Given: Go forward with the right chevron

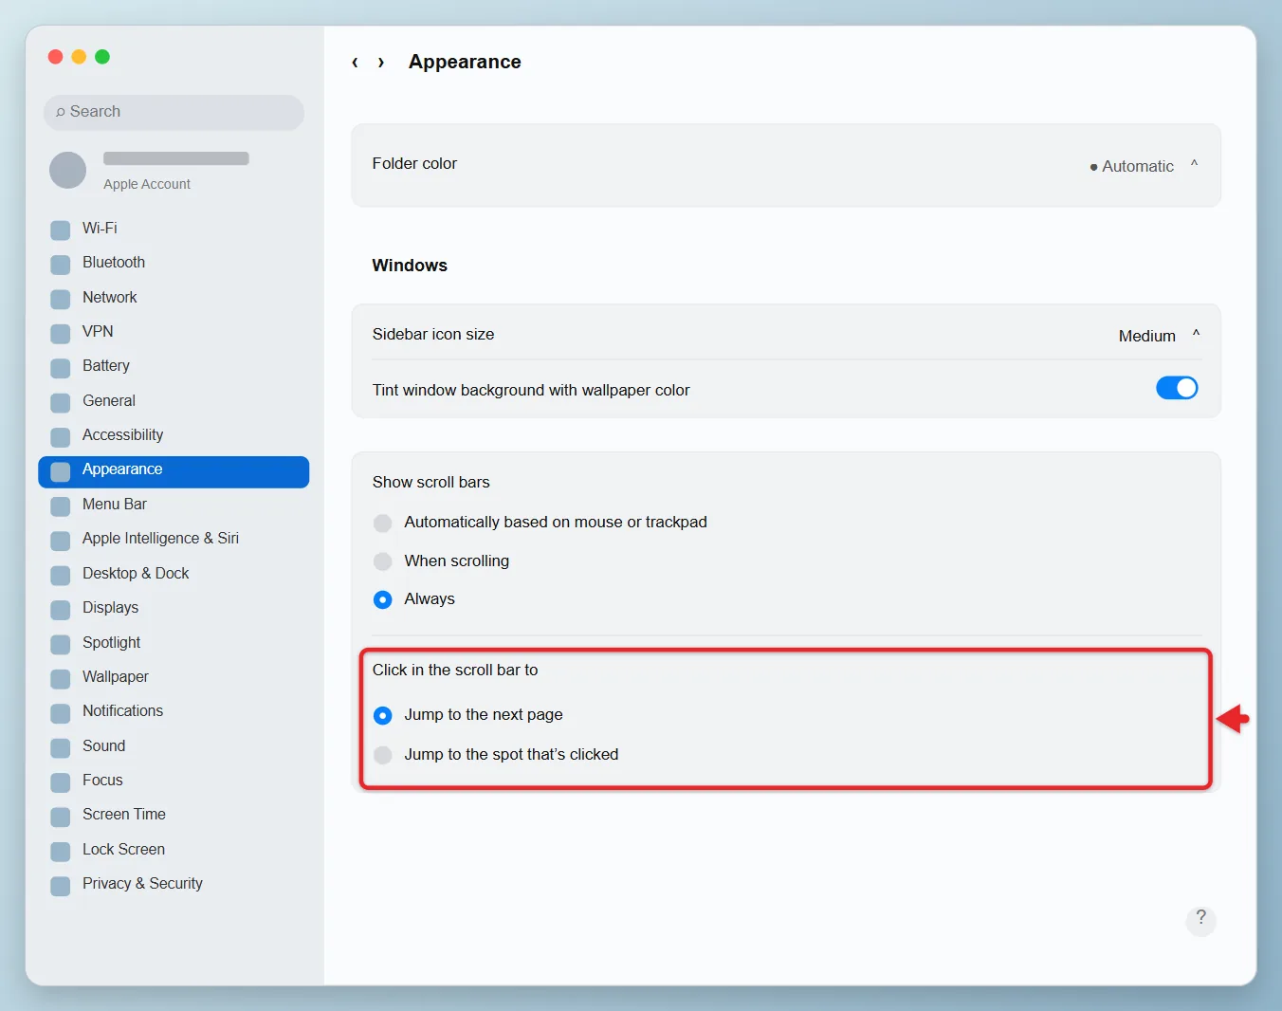Looking at the screenshot, I should pos(381,63).
